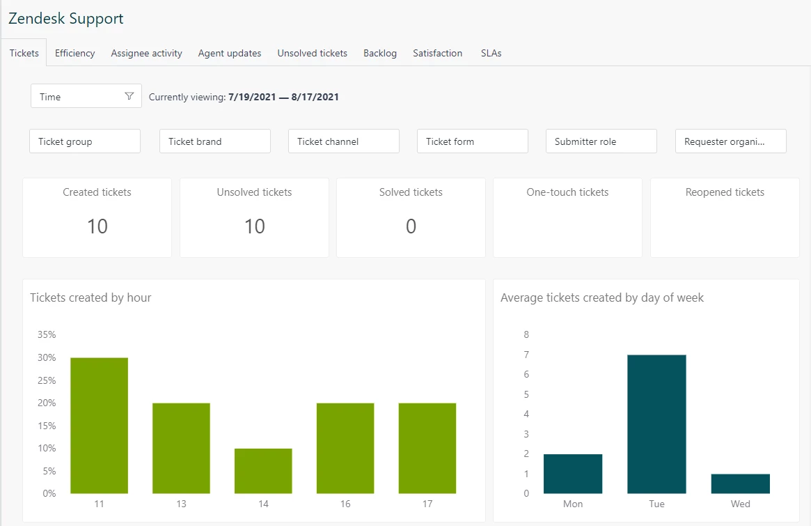Click the hour 16 bar
The height and width of the screenshot is (526, 811).
coord(345,449)
